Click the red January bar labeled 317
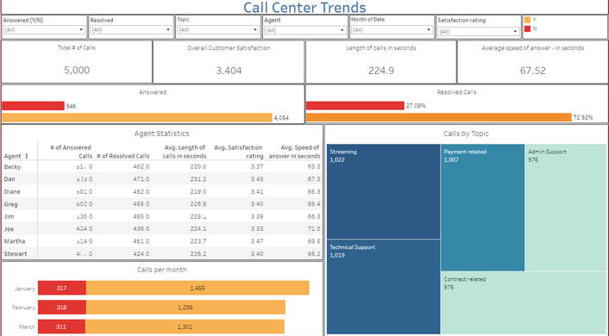 [62, 288]
